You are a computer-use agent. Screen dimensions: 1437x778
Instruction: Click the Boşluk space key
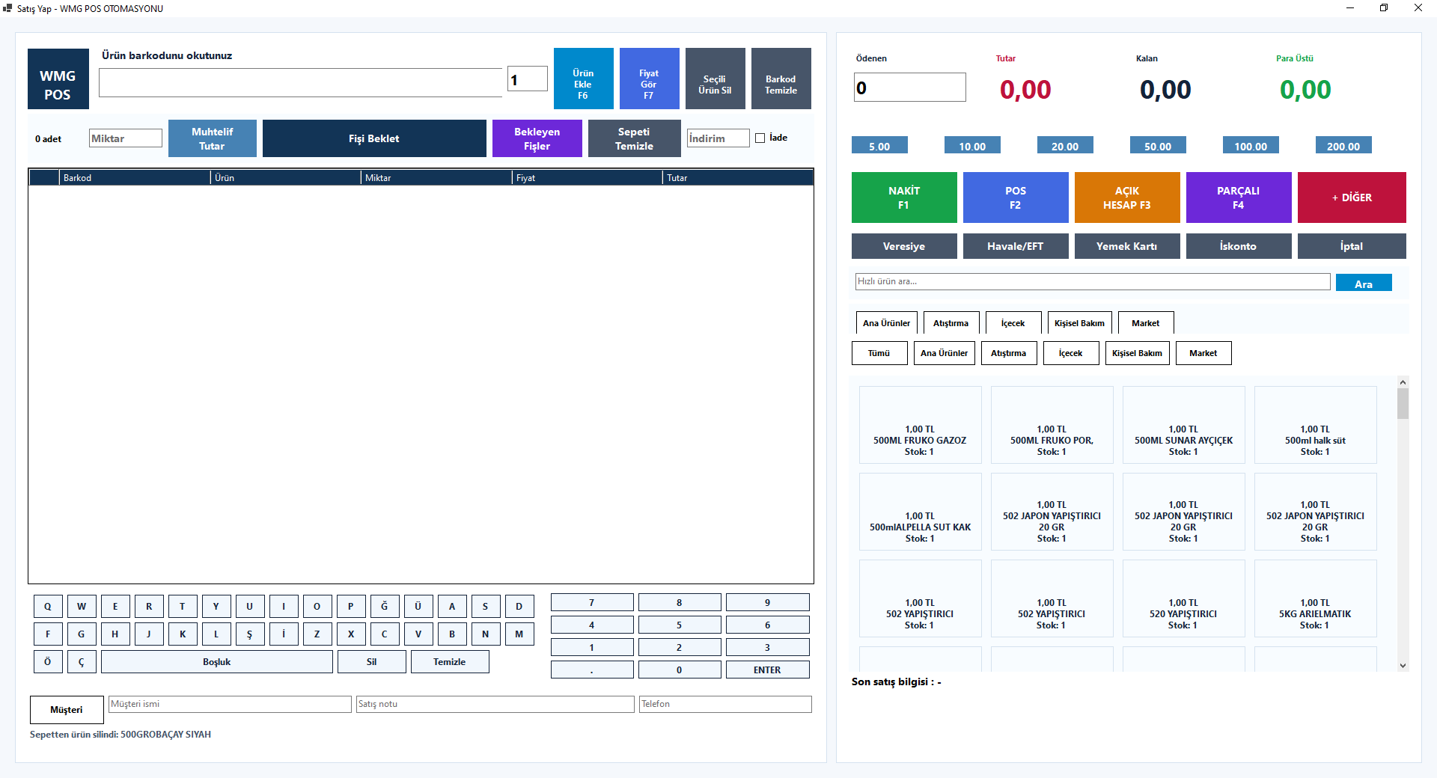point(217,661)
